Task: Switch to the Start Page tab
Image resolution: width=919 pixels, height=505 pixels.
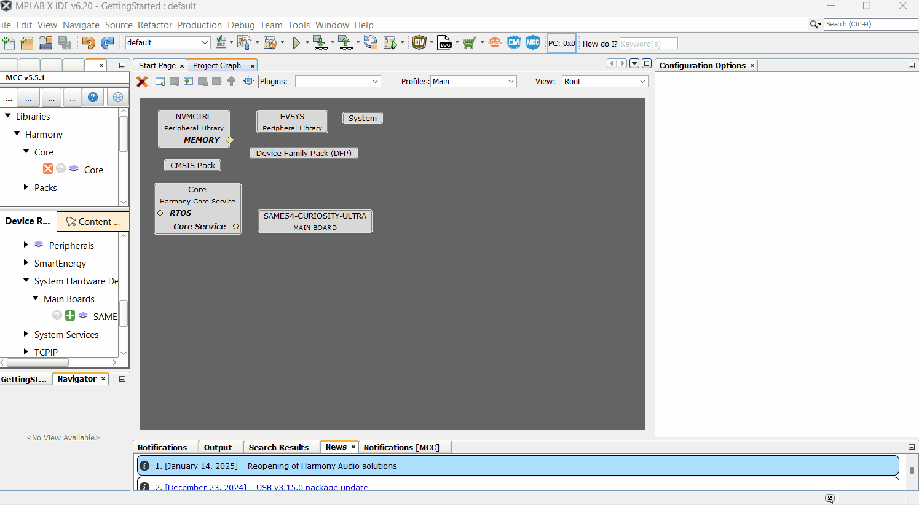Action: coord(157,65)
